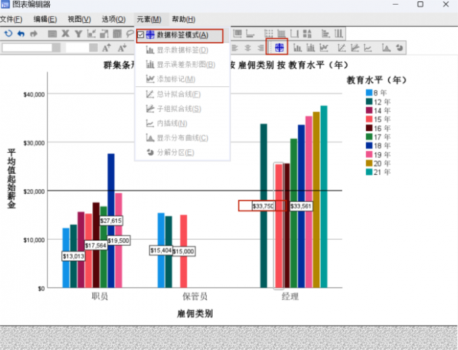This screenshot has width=458, height=350.
Task: Select the $40,000 y-axis tick label
Action: (34, 94)
